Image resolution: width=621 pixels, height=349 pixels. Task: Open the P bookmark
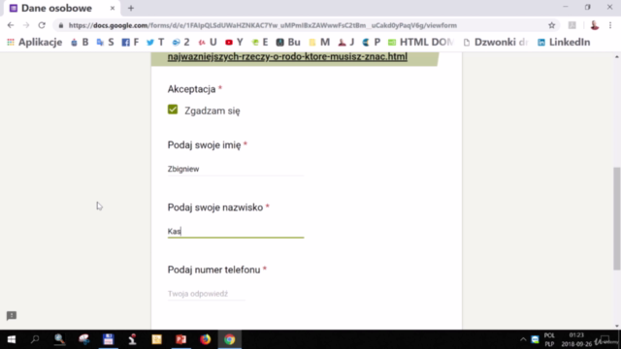[371, 42]
